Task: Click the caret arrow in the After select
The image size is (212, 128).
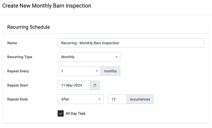Action: [100, 99]
